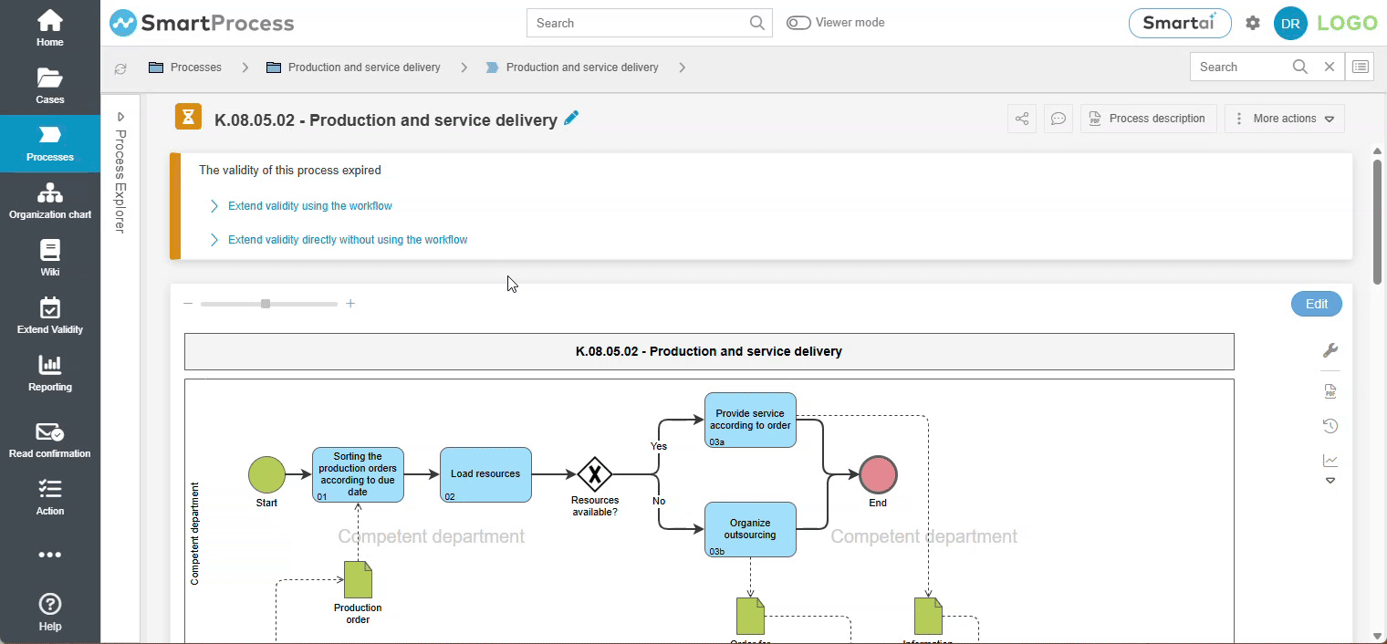
Task: Go to the Production and service delivery process breadcrumb
Action: click(x=572, y=68)
